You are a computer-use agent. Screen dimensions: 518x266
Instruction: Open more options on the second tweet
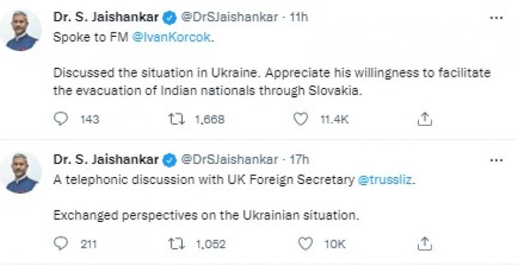(x=497, y=159)
